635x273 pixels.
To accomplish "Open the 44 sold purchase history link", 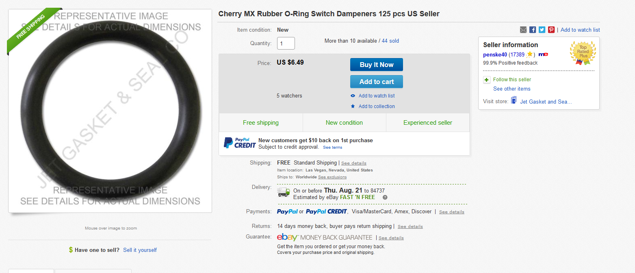I will [390, 41].
